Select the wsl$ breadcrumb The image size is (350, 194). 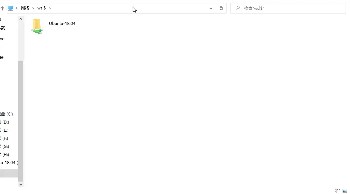coord(42,8)
